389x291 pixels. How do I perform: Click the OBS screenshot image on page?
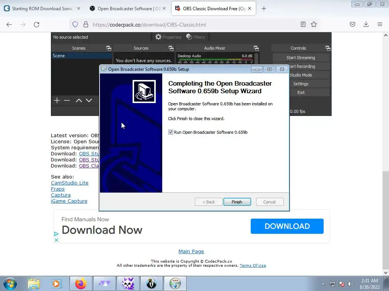pyautogui.click(x=191, y=74)
